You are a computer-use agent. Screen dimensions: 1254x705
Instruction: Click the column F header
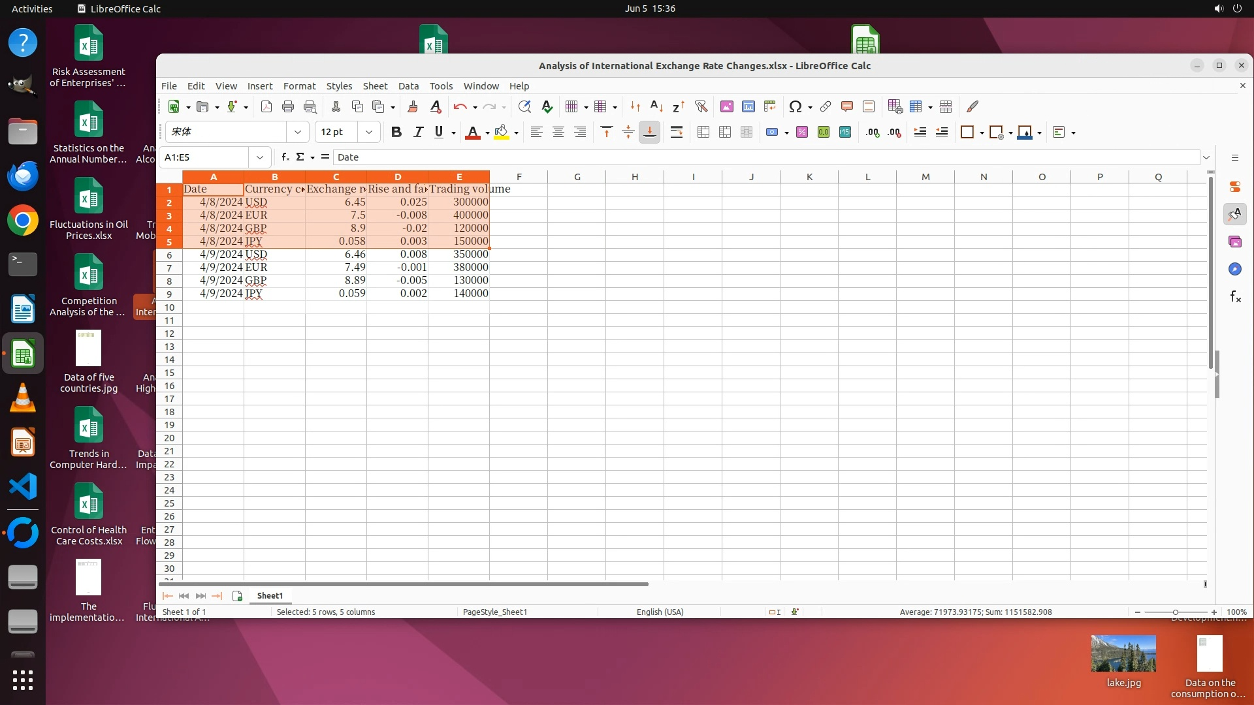tap(519, 177)
